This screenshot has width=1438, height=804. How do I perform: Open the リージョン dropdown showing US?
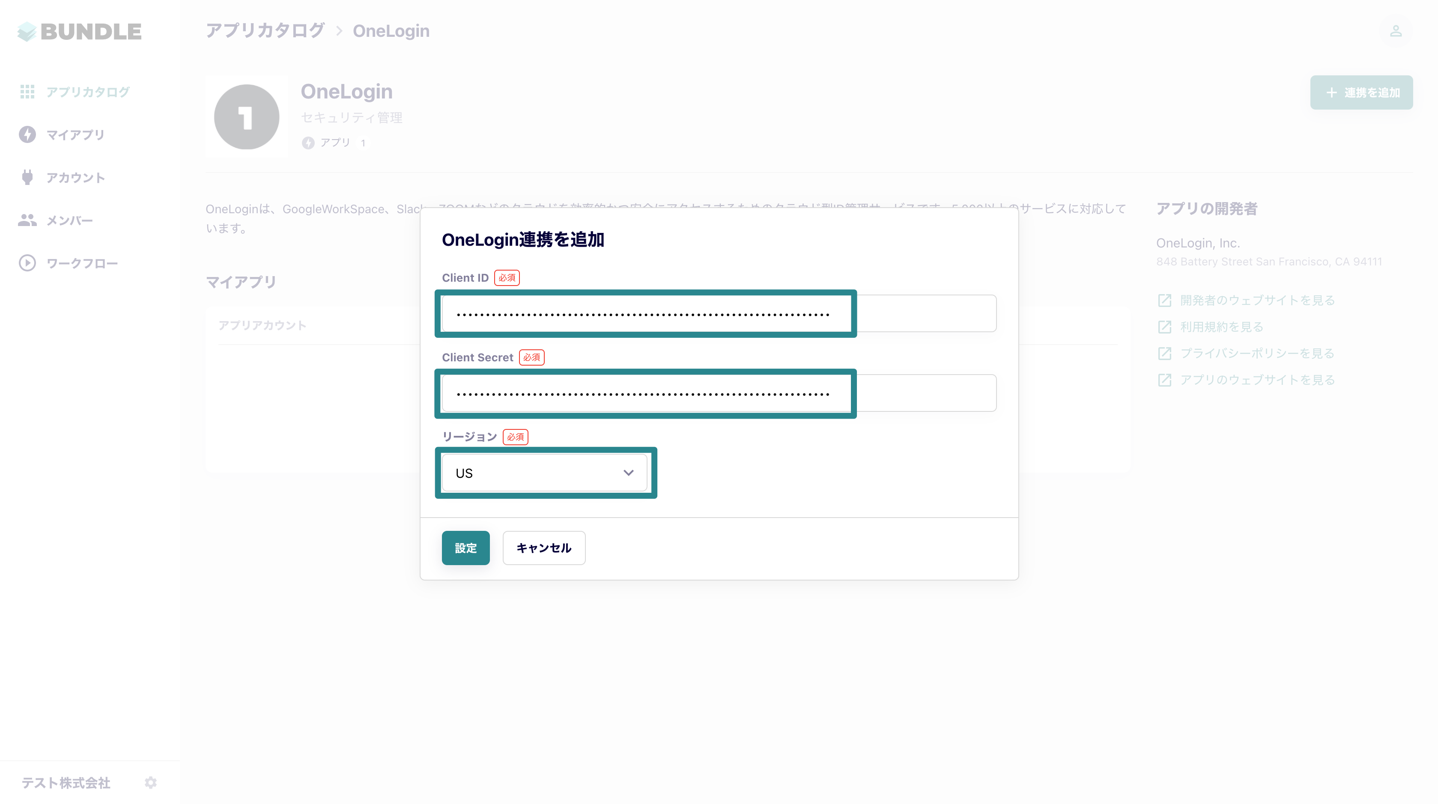544,473
